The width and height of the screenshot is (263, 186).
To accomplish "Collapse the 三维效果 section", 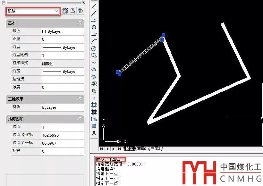I will point(80,99).
